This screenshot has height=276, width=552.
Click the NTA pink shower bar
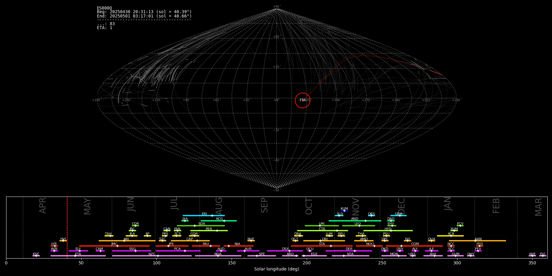pyautogui.click(x=350, y=256)
